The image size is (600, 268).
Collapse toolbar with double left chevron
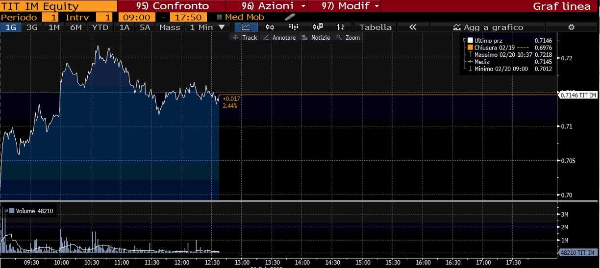click(x=413, y=27)
